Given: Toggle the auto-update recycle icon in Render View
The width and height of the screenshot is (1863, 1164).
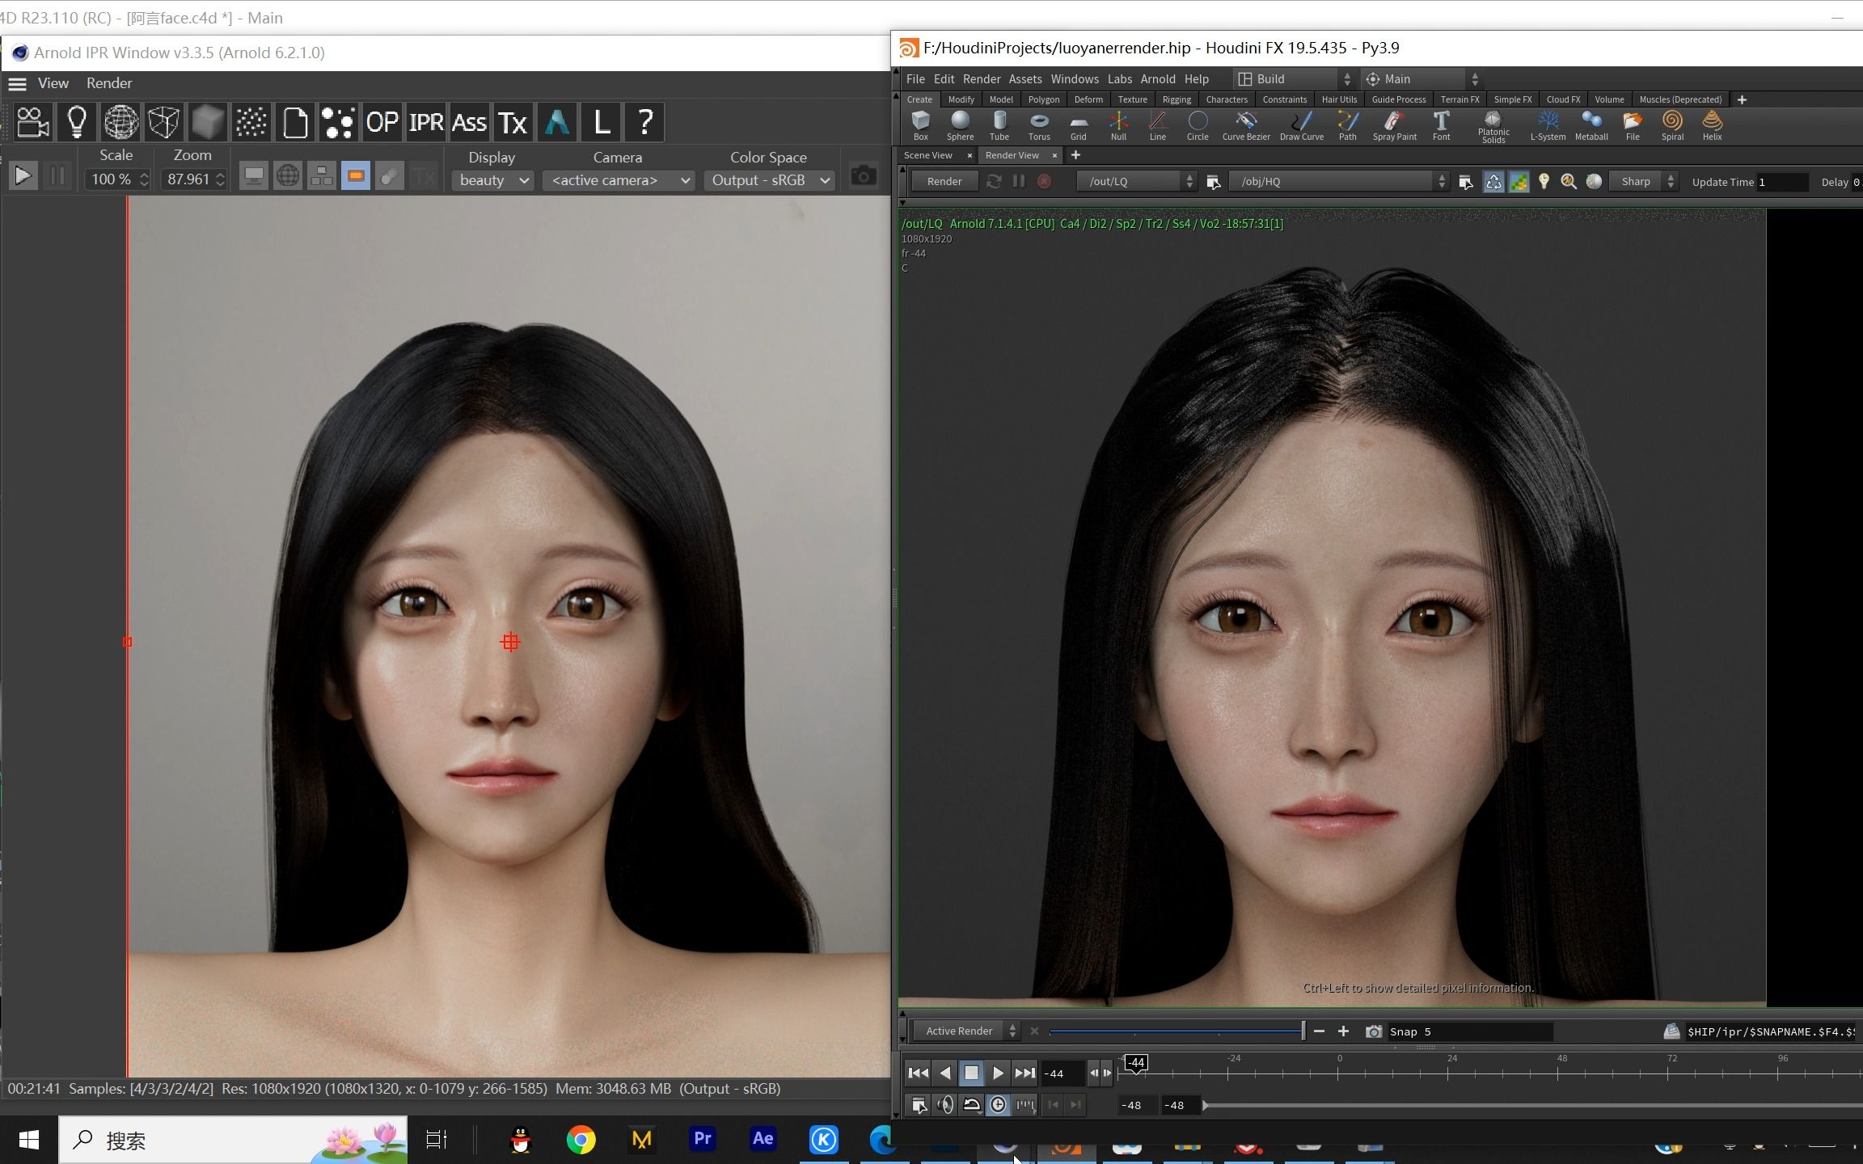Looking at the screenshot, I should click(1493, 182).
